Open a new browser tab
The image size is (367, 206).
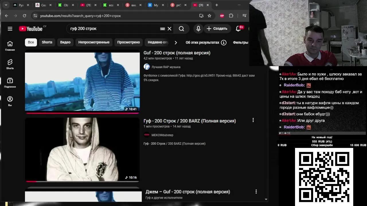click(217, 5)
